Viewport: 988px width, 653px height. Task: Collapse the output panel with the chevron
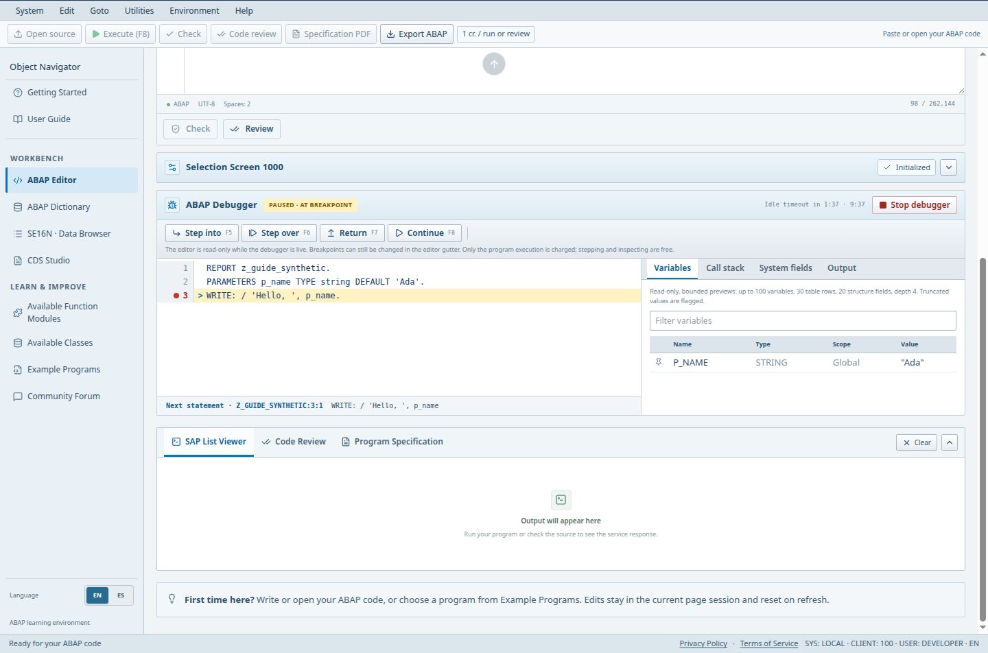pos(950,443)
